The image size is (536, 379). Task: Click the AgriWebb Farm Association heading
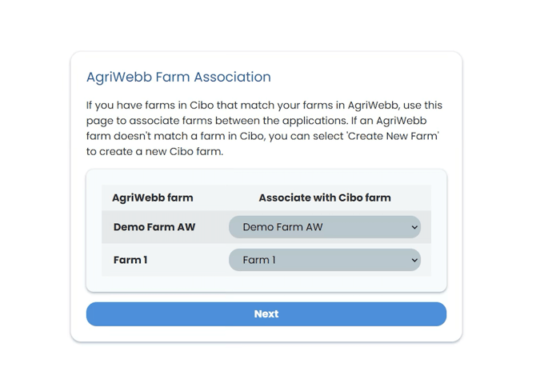(178, 78)
